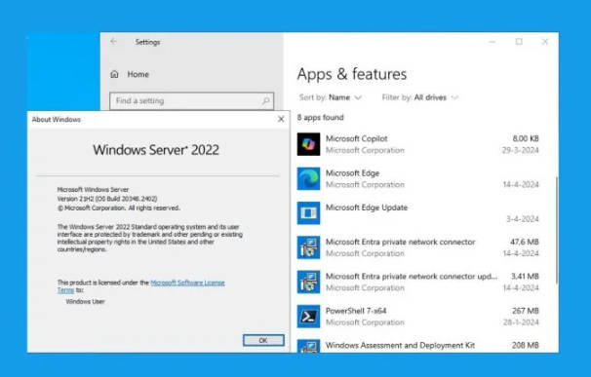
Task: Click the 3-4-2024 Edge Update date
Action: click(523, 219)
